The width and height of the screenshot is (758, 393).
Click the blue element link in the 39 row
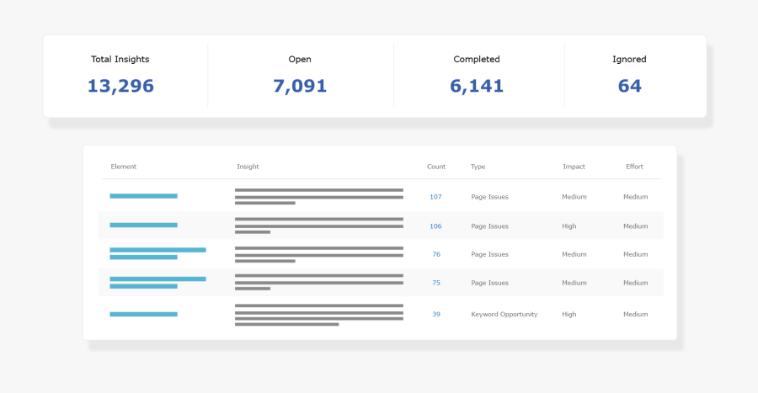tap(143, 315)
